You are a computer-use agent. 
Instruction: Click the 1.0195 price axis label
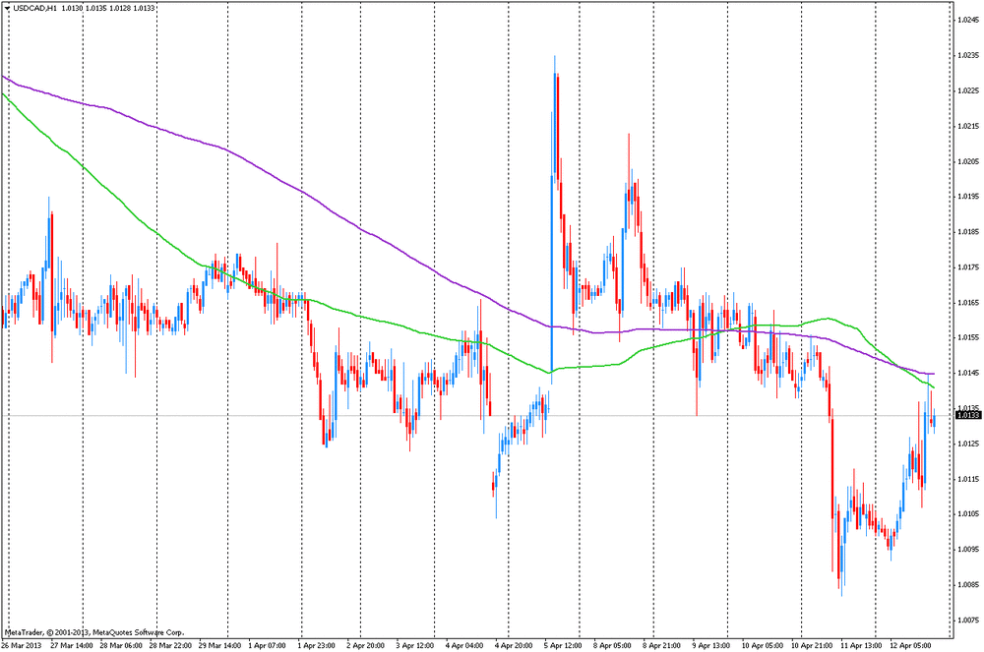tap(968, 197)
